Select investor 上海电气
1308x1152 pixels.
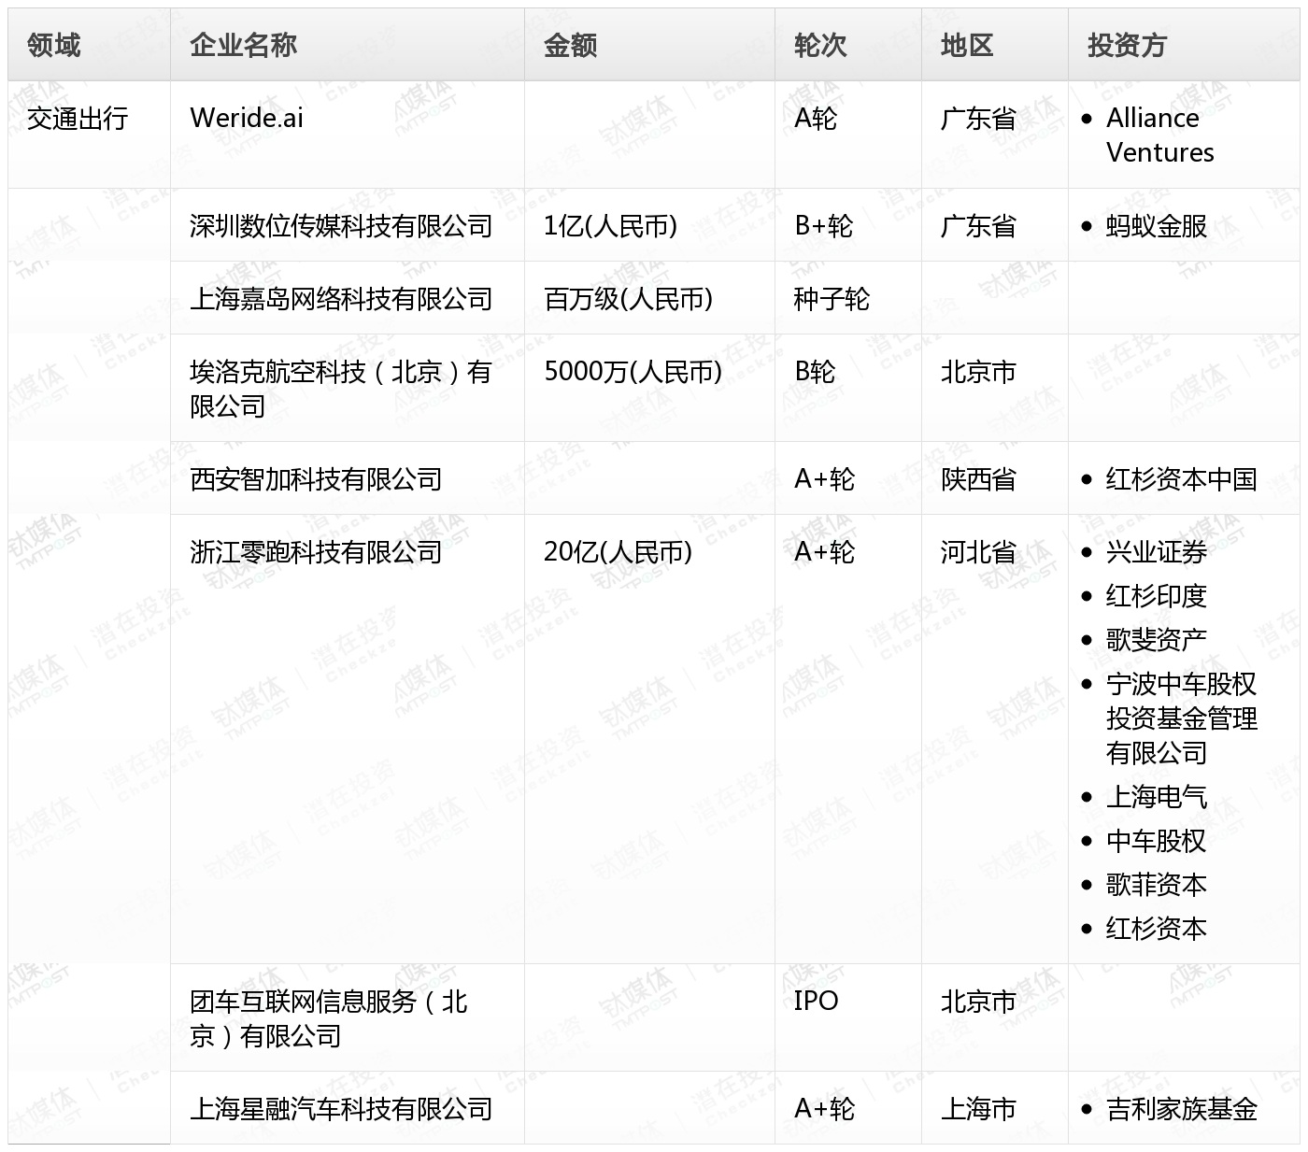(1157, 797)
